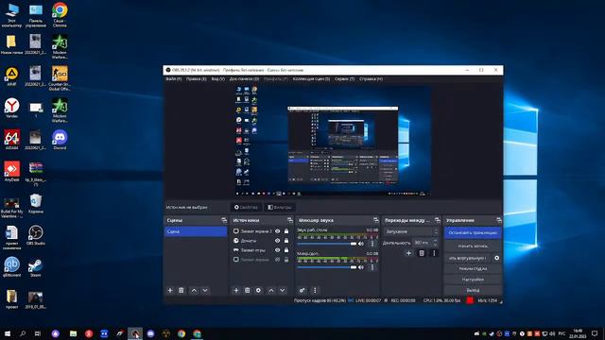Open audio mixer three-dot menu at bottom
The height and width of the screenshot is (340, 605).
tap(315, 290)
